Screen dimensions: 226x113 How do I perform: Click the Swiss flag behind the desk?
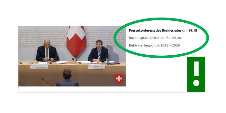point(76,41)
